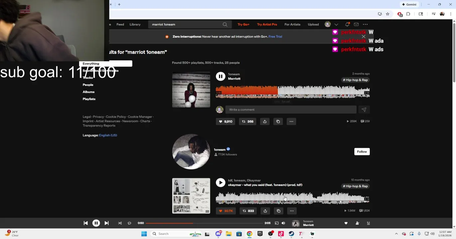This screenshot has height=239, width=456.
Task: Open the next-up queue list
Action: (x=368, y=223)
